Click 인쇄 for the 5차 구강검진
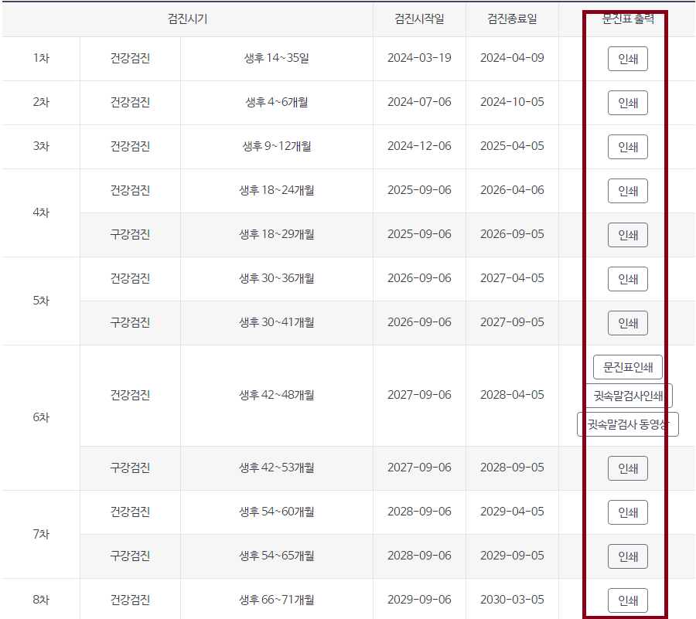The height and width of the screenshot is (619, 696). pos(627,322)
